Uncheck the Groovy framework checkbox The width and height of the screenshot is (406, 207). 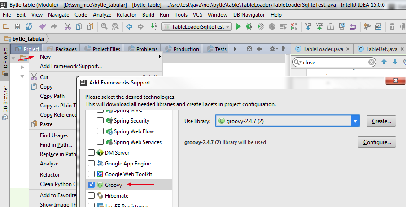point(92,185)
